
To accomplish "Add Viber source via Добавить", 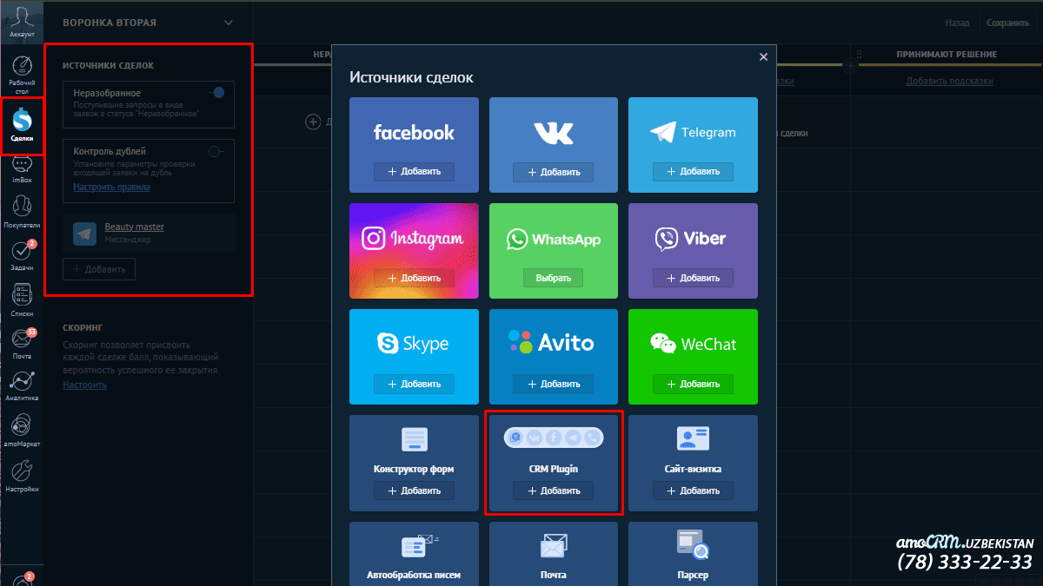I will [x=693, y=278].
